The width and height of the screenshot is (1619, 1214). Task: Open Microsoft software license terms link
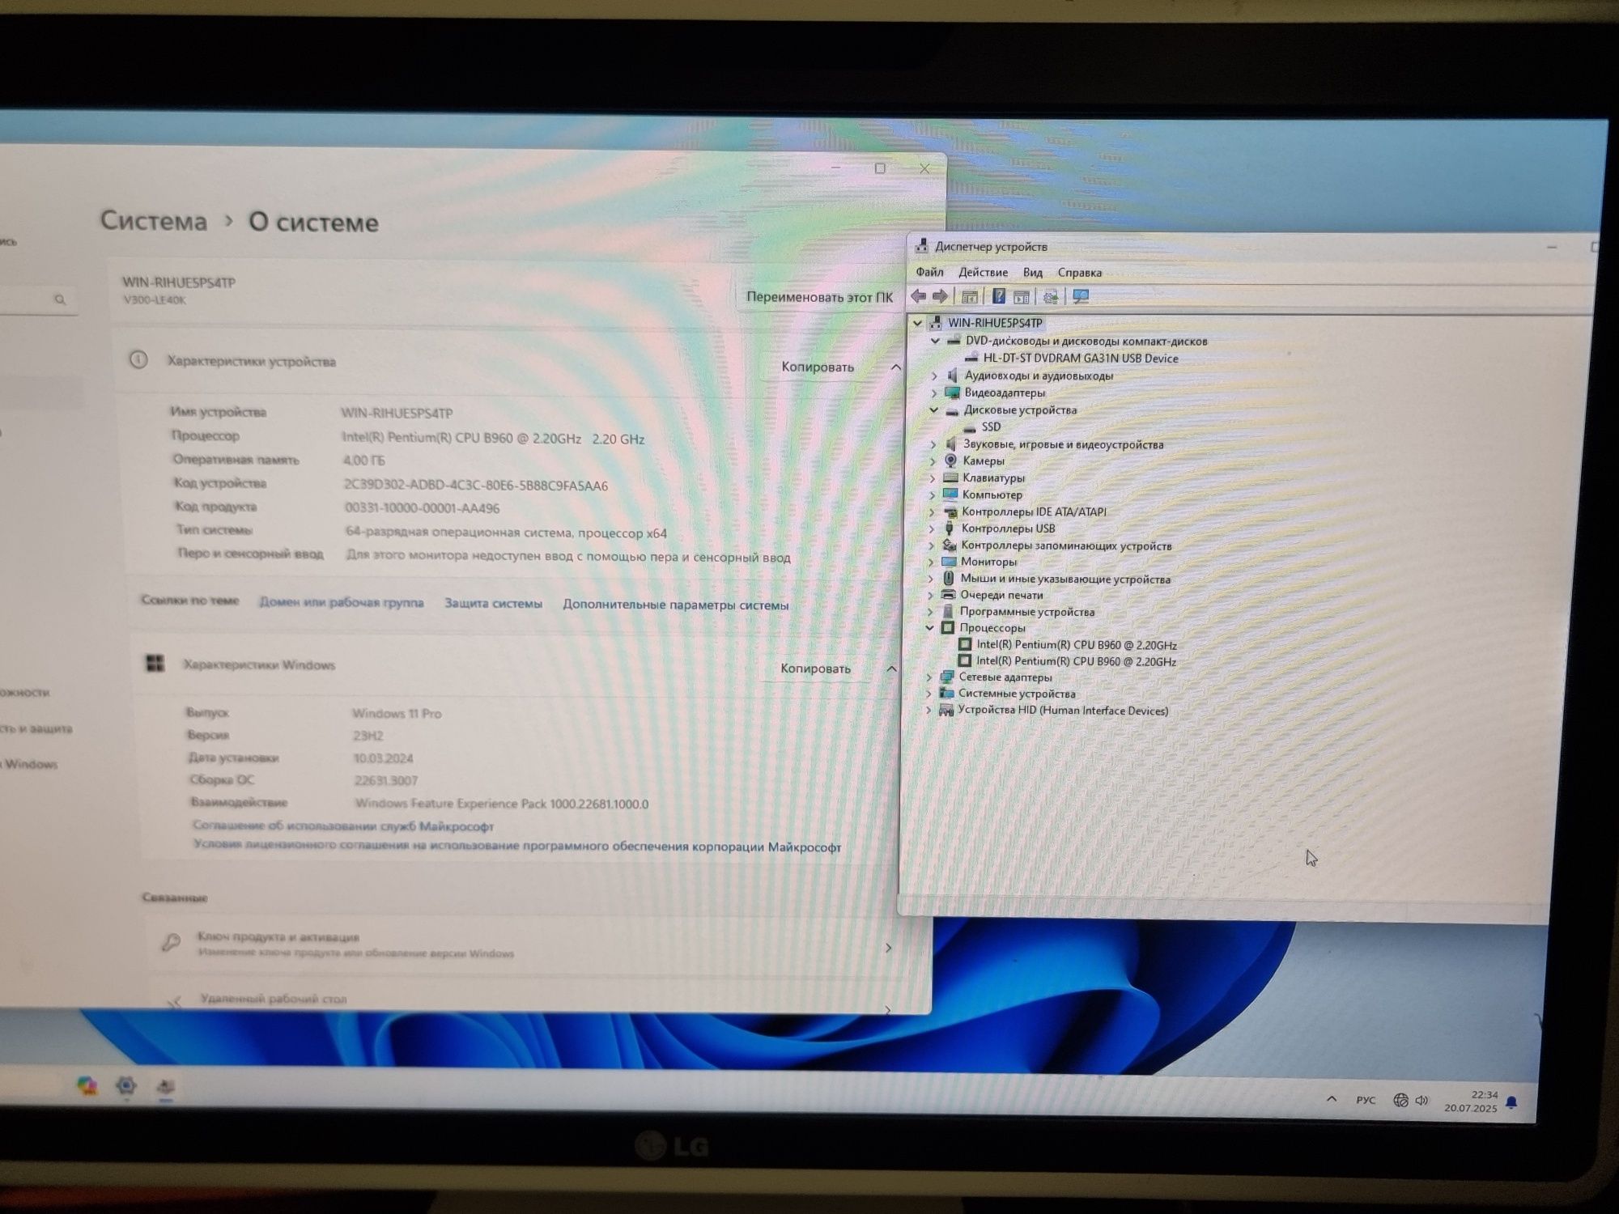point(517,846)
